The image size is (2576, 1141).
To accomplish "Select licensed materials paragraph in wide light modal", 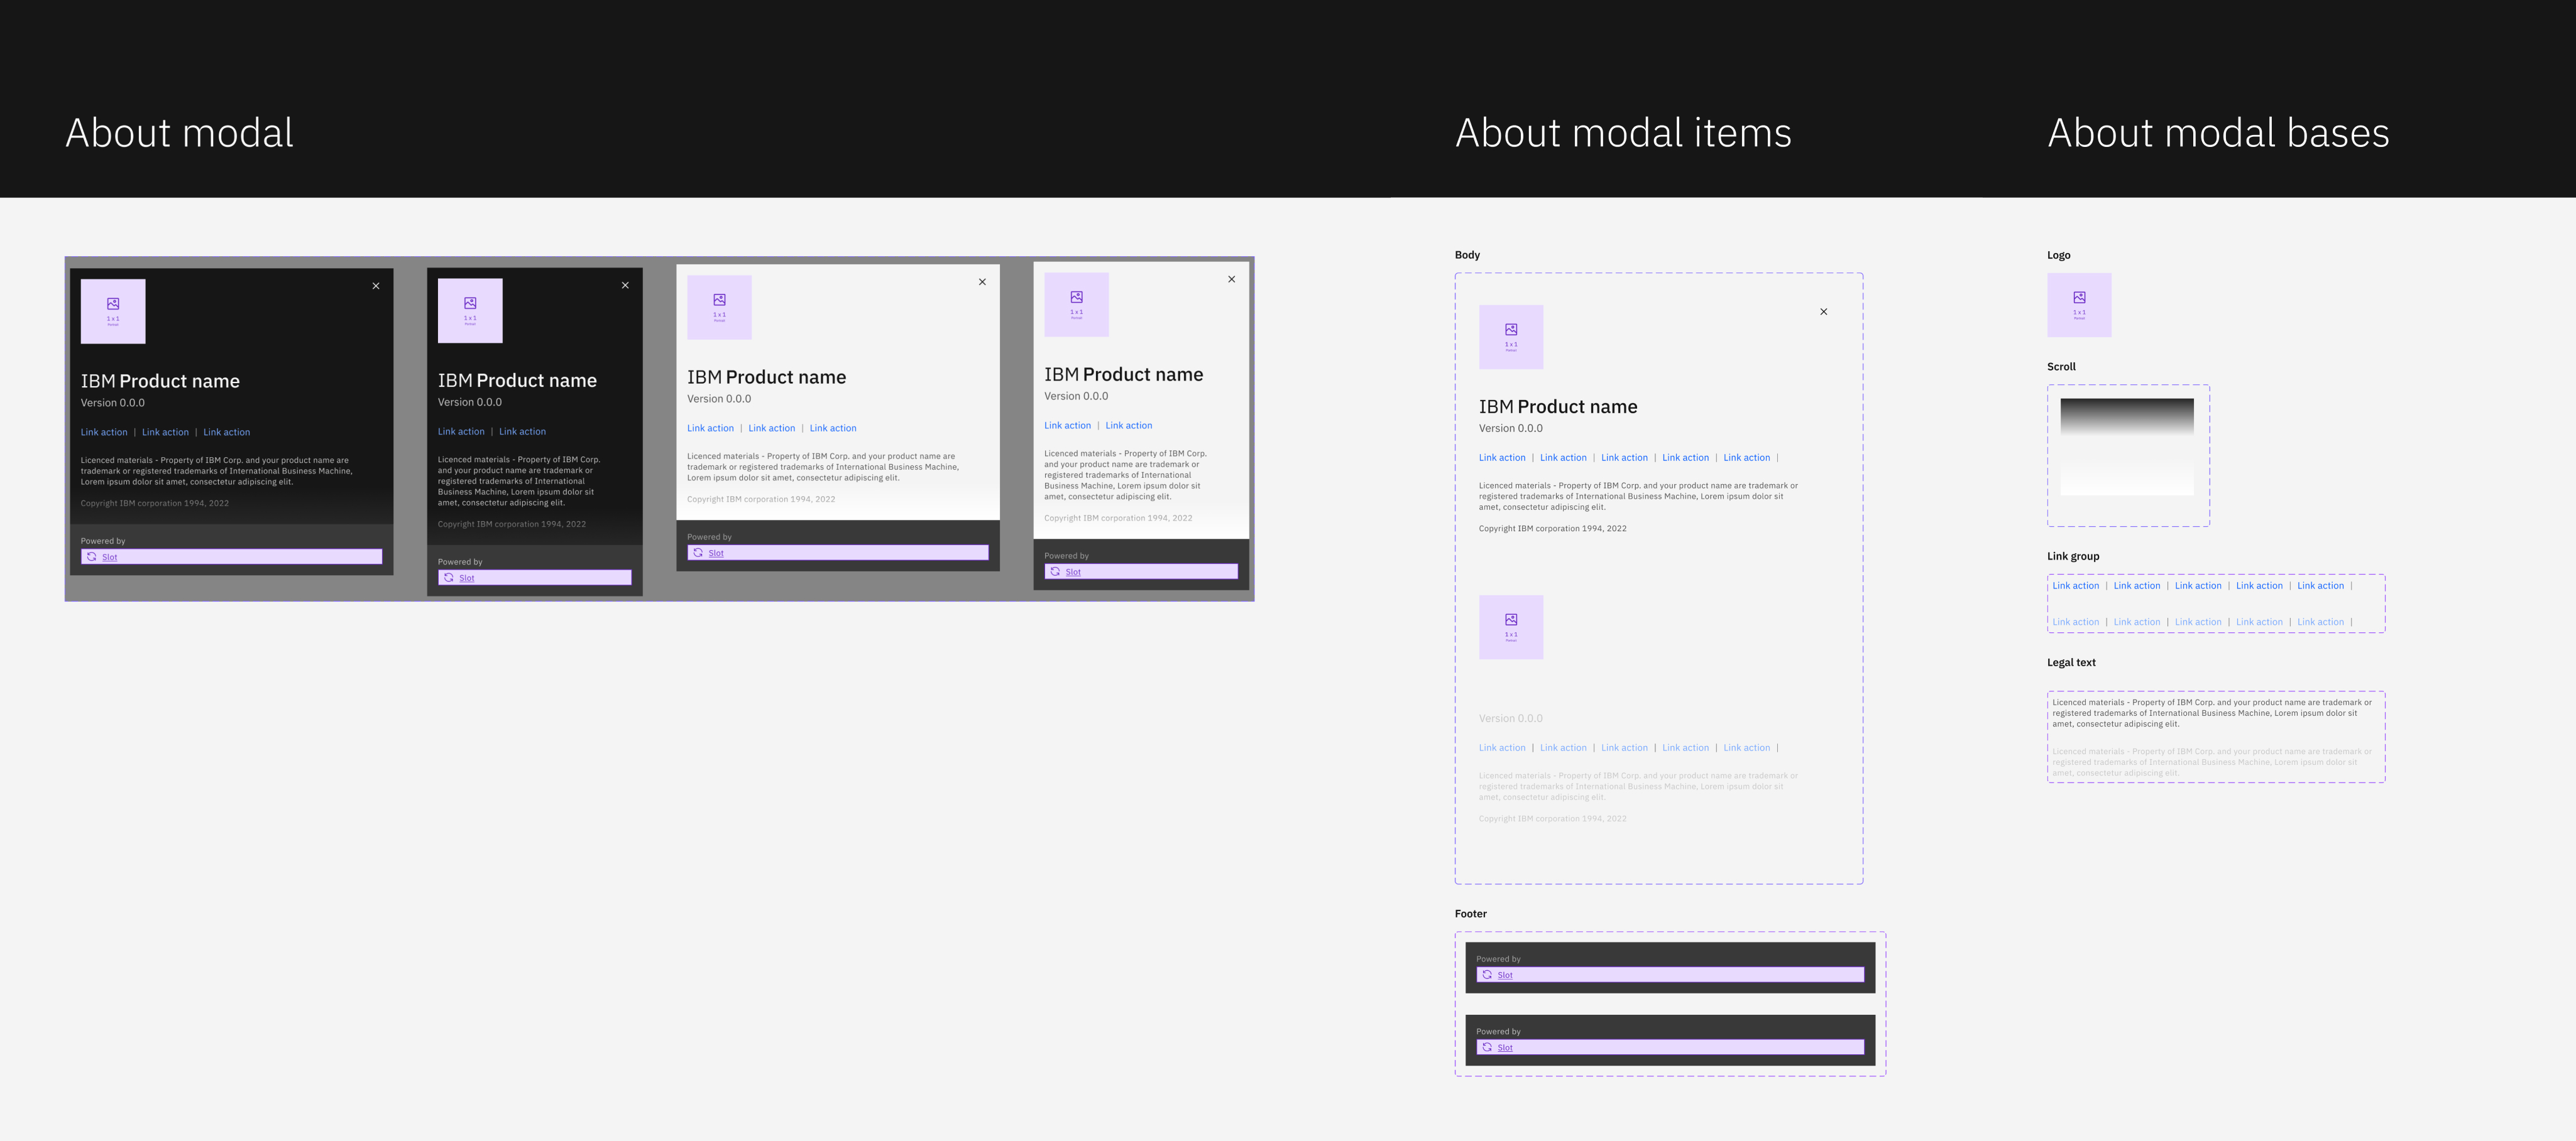I will (x=823, y=467).
